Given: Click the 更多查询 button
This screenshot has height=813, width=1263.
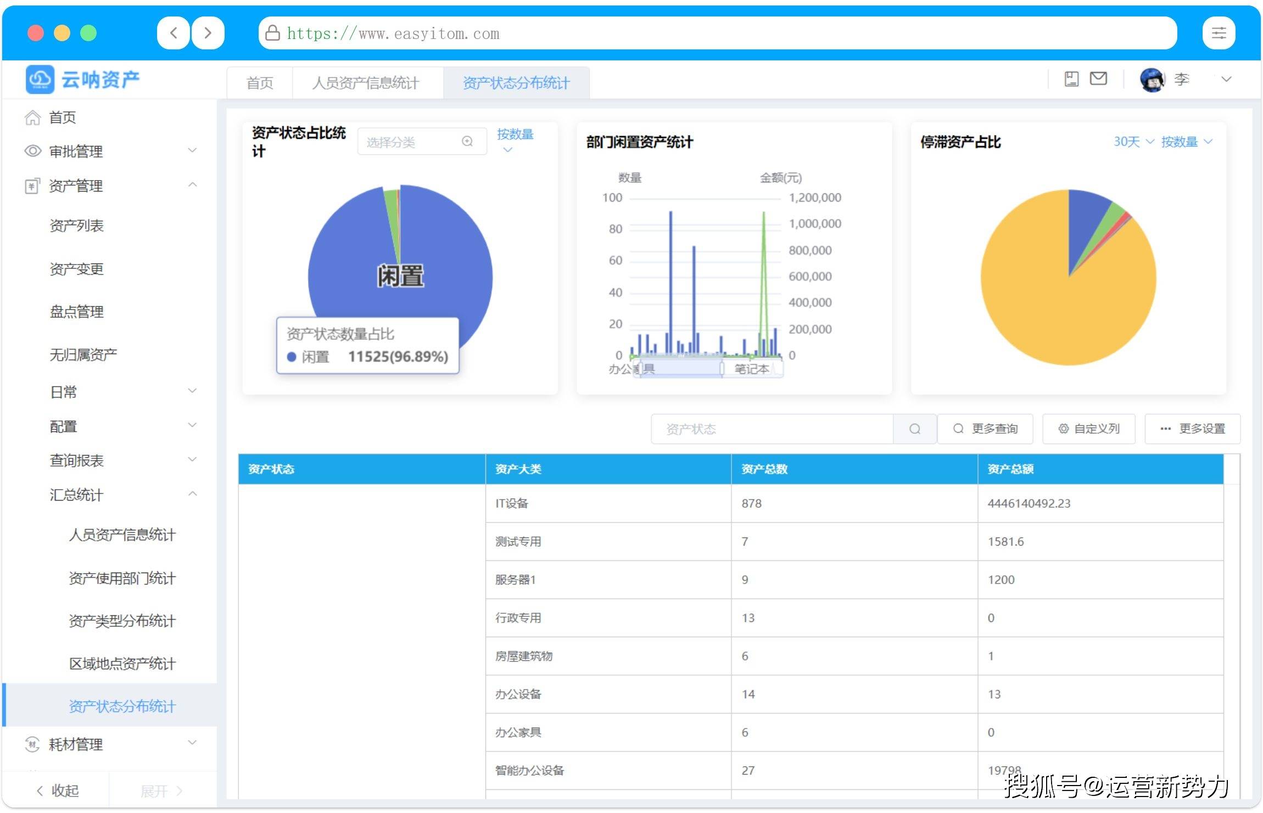Looking at the screenshot, I should [x=985, y=429].
